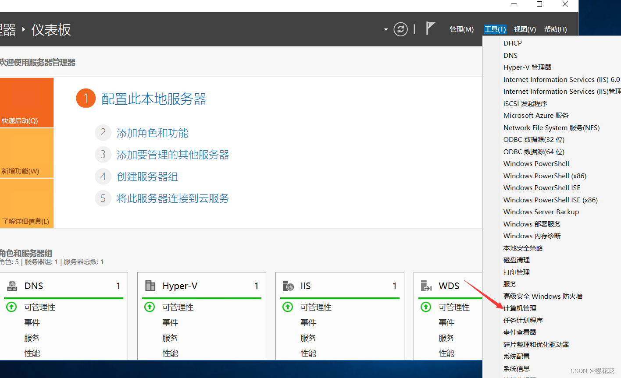This screenshot has width=621, height=378.
Task: Select 新增功能(W) tile
Action: 27,153
